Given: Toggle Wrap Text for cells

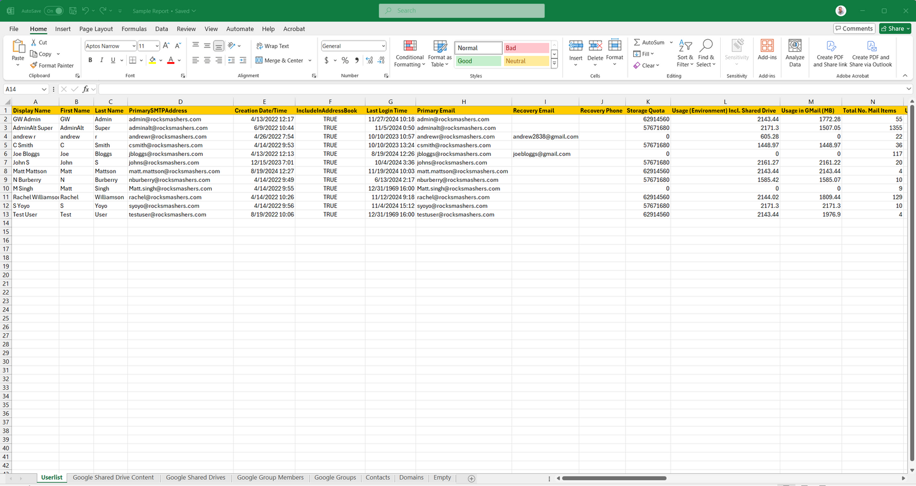Looking at the screenshot, I should click(273, 46).
